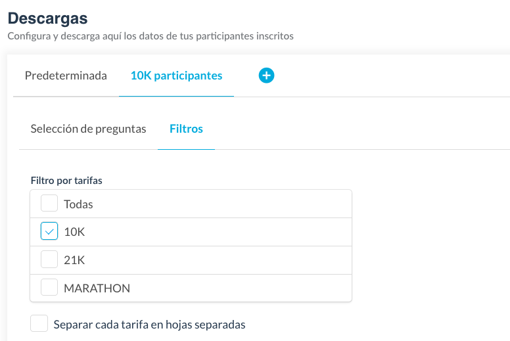
Task: Select the Filtros sub-tab
Action: click(186, 129)
